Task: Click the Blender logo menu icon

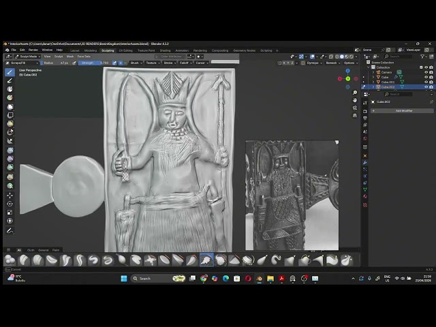Action: [x=7, y=50]
